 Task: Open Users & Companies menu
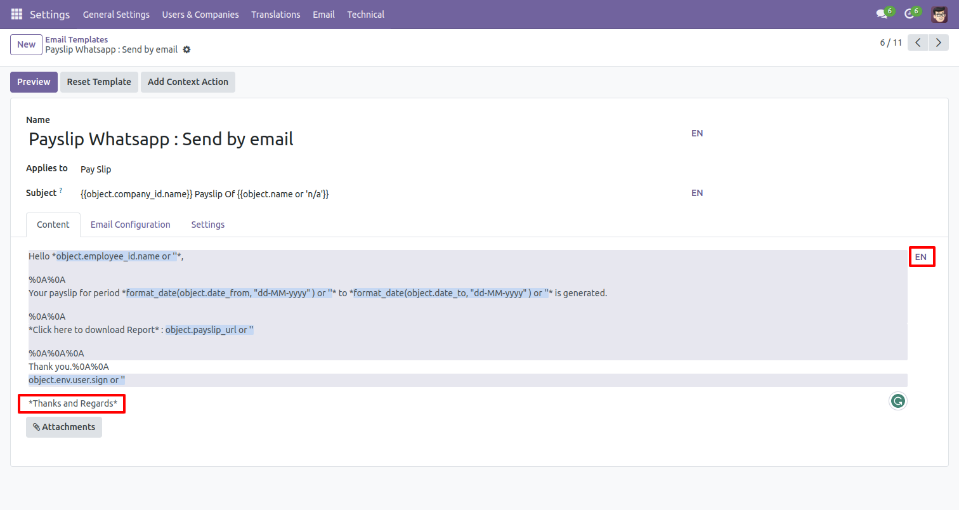(200, 14)
